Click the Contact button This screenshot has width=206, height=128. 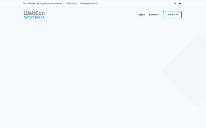coord(172,15)
